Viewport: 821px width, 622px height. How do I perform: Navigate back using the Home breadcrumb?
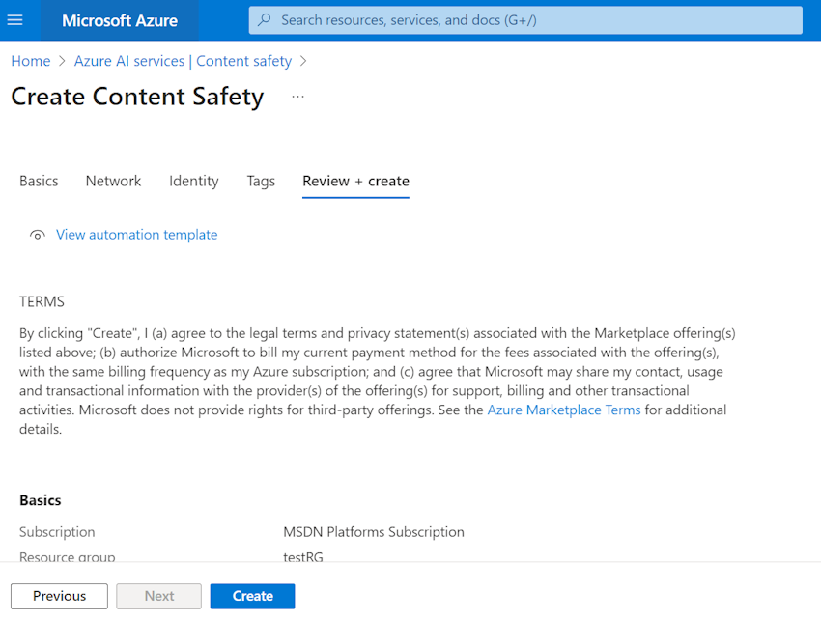pos(30,61)
